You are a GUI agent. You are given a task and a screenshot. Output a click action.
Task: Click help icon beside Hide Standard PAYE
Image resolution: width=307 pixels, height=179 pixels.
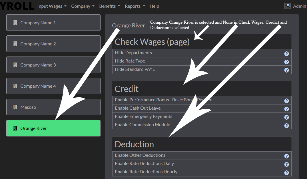pyautogui.click(x=286, y=70)
